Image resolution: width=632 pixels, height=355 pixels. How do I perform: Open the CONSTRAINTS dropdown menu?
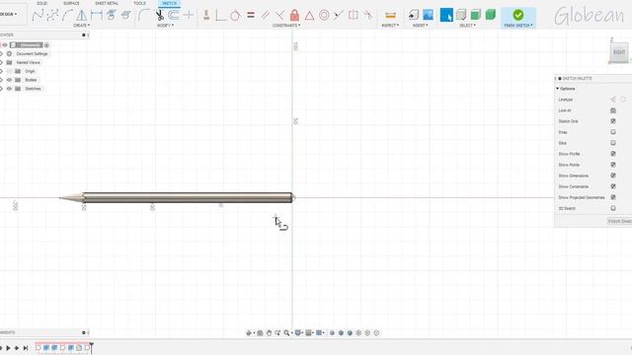coord(286,26)
